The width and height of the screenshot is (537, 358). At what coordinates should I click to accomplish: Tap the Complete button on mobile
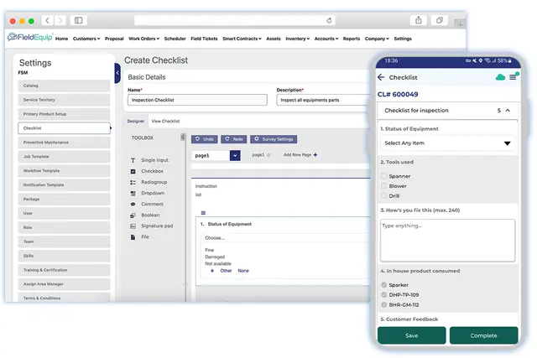483,335
